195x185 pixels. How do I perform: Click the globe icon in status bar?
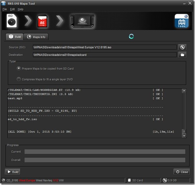point(3,180)
